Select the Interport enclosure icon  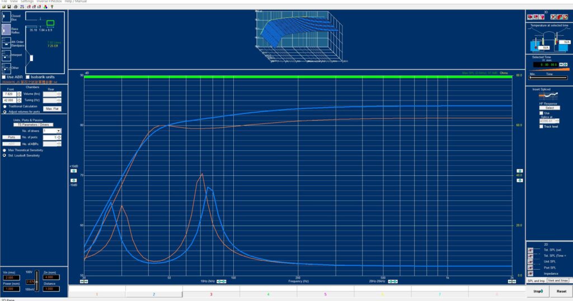pos(6,56)
